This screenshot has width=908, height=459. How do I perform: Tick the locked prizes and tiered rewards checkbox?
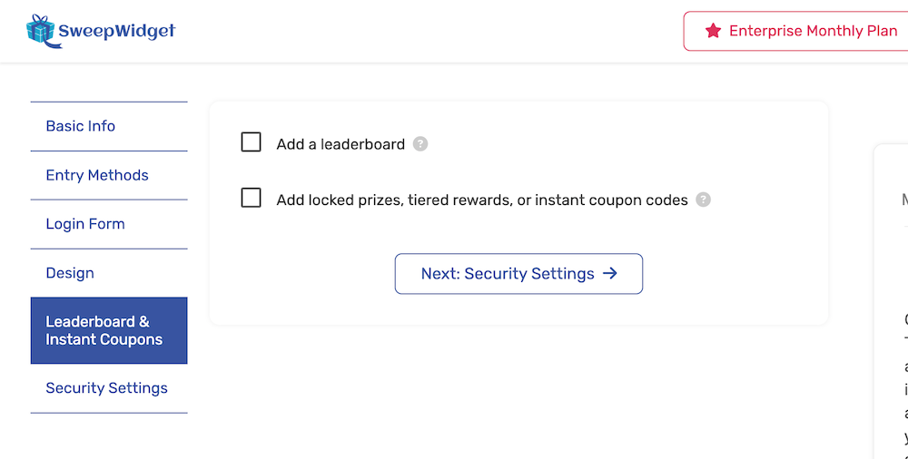coord(251,198)
